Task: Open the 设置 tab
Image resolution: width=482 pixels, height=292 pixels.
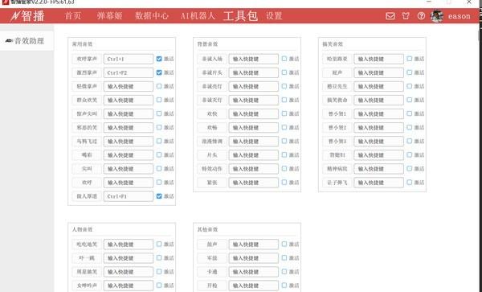Action: [x=274, y=16]
